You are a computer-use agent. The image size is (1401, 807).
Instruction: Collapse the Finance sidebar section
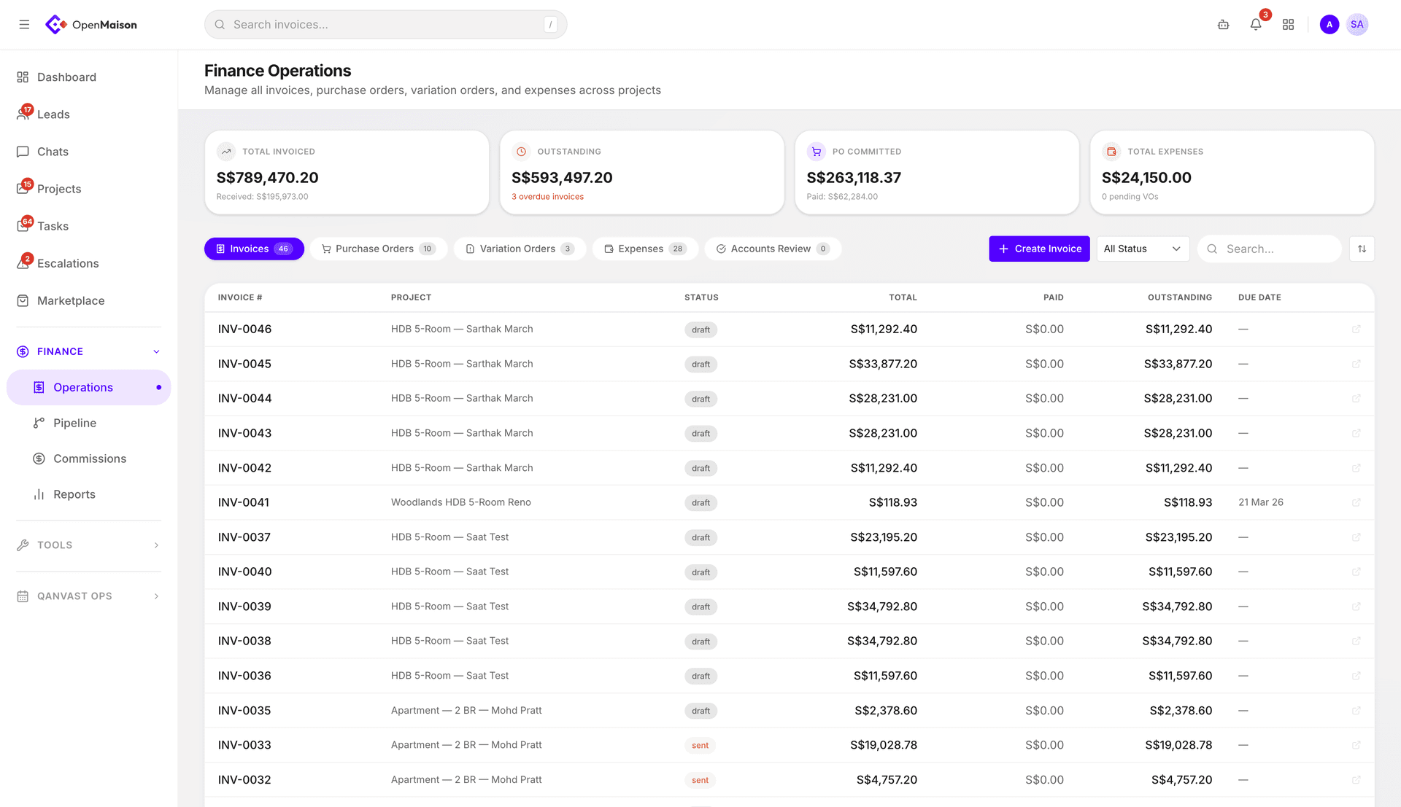tap(156, 351)
